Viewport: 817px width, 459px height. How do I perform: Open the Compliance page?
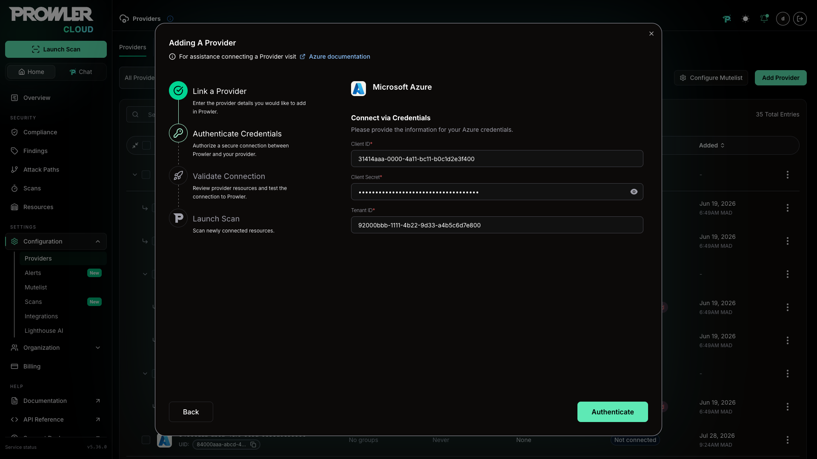(x=56, y=132)
